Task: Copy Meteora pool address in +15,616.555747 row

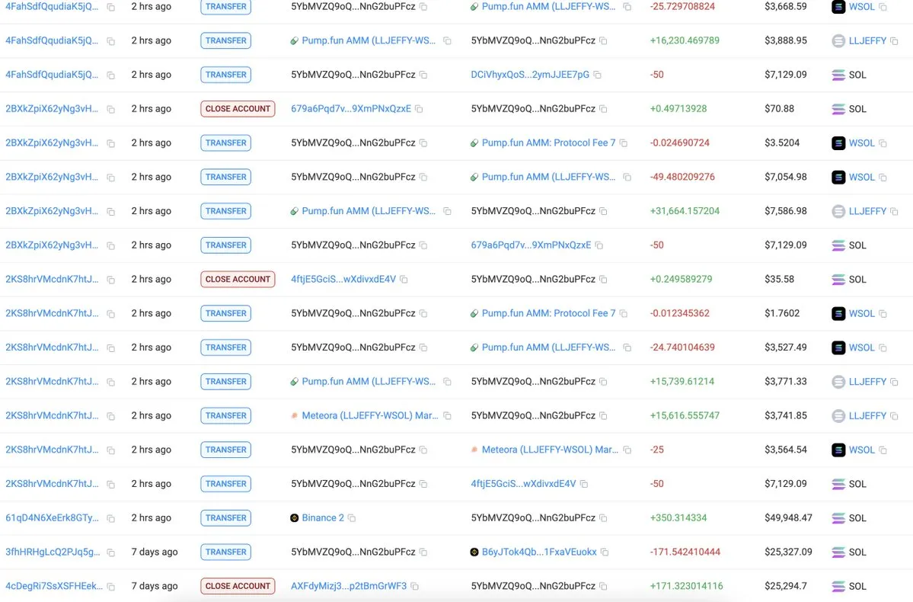Action: [447, 416]
